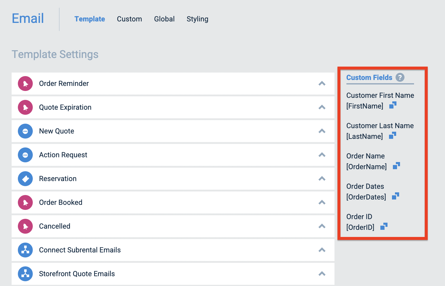
Task: Click the [OrderID] placeholder text
Action: pyautogui.click(x=360, y=227)
